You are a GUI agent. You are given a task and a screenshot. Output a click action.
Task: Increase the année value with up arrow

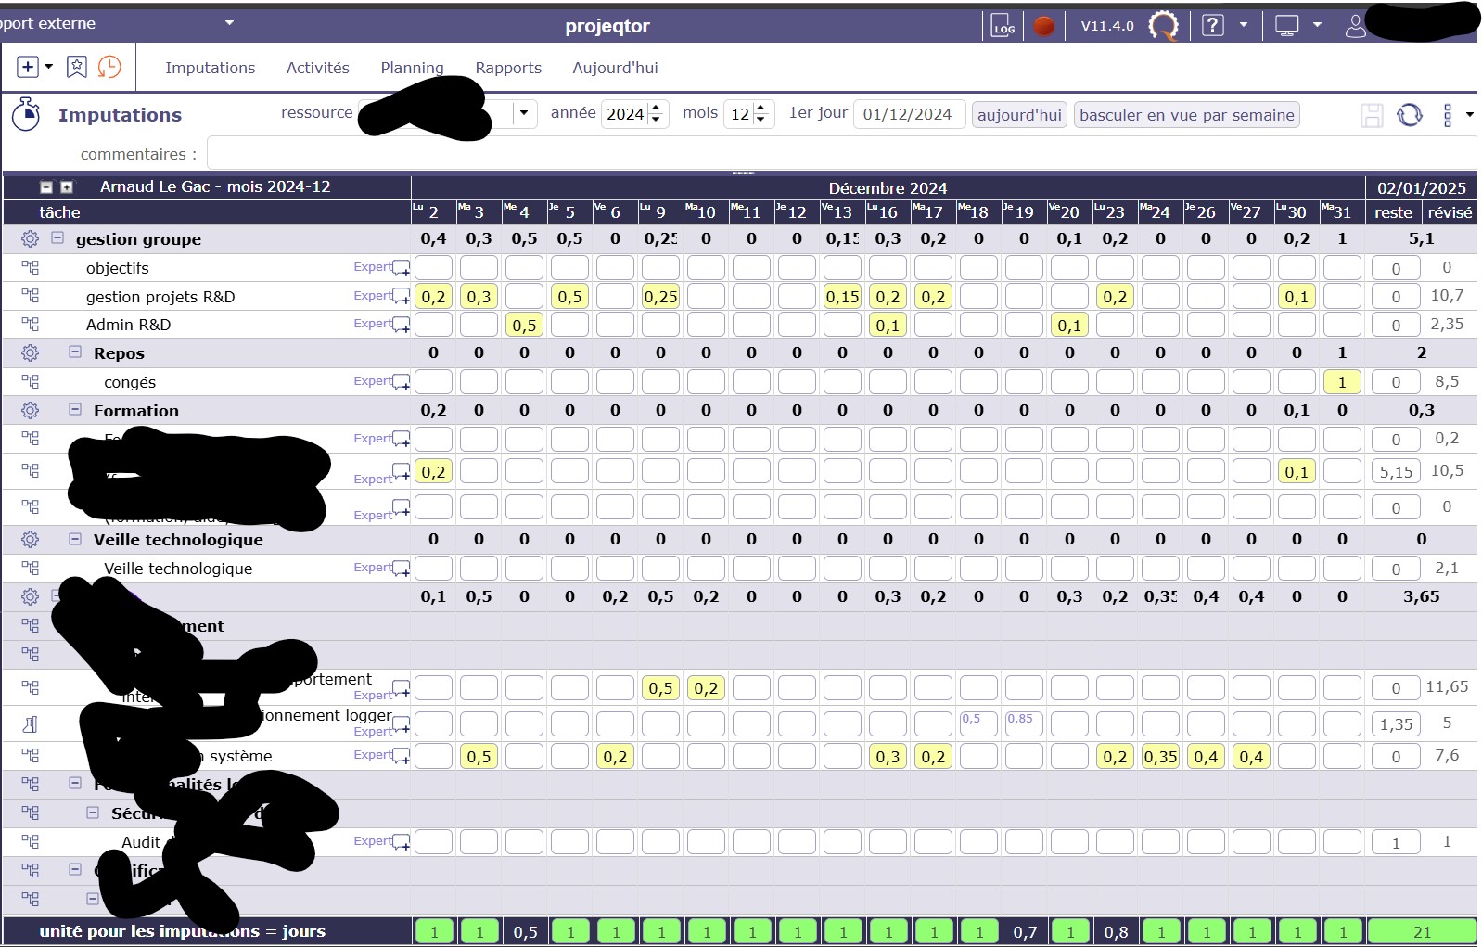coord(657,108)
